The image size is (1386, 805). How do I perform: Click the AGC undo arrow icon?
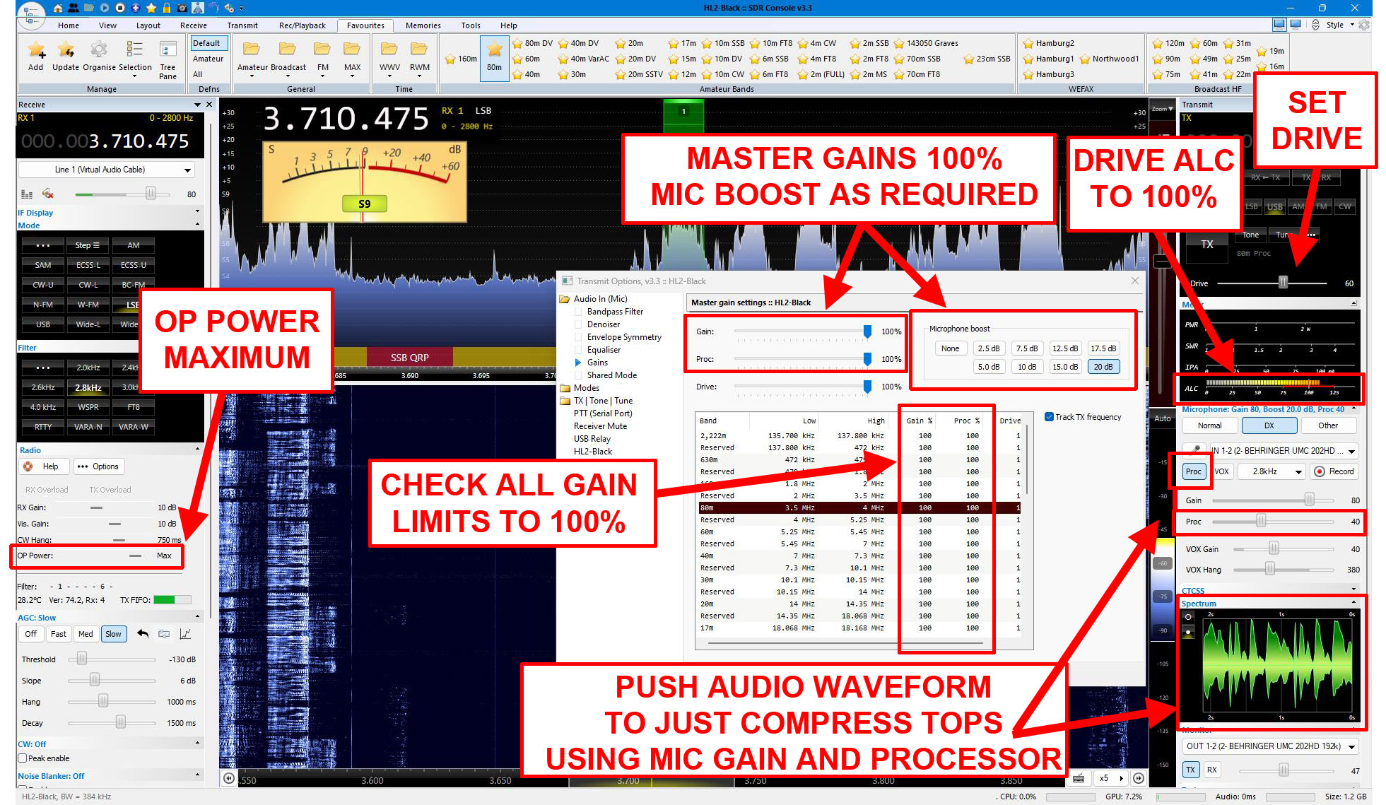(143, 634)
